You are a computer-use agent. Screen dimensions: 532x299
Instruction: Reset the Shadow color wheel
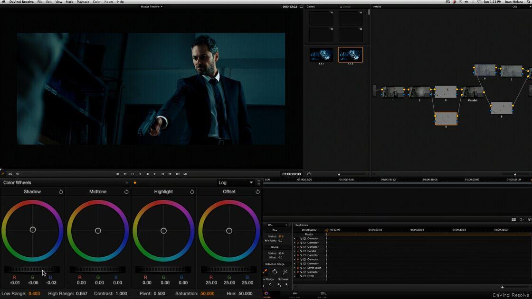pyautogui.click(x=61, y=191)
